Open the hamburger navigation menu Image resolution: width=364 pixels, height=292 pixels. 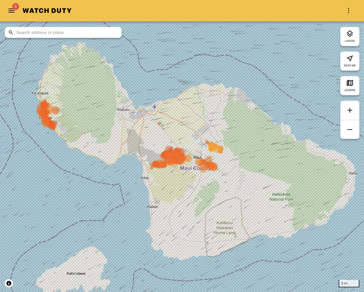11,10
